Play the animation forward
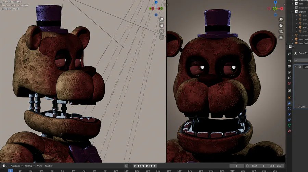308x172 pixels. click(147, 166)
